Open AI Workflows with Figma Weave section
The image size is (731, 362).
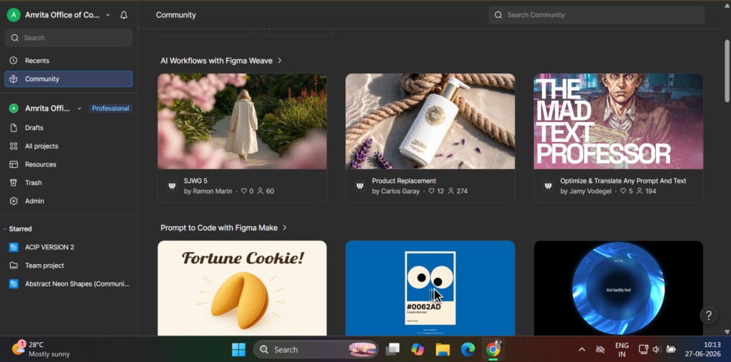point(216,61)
